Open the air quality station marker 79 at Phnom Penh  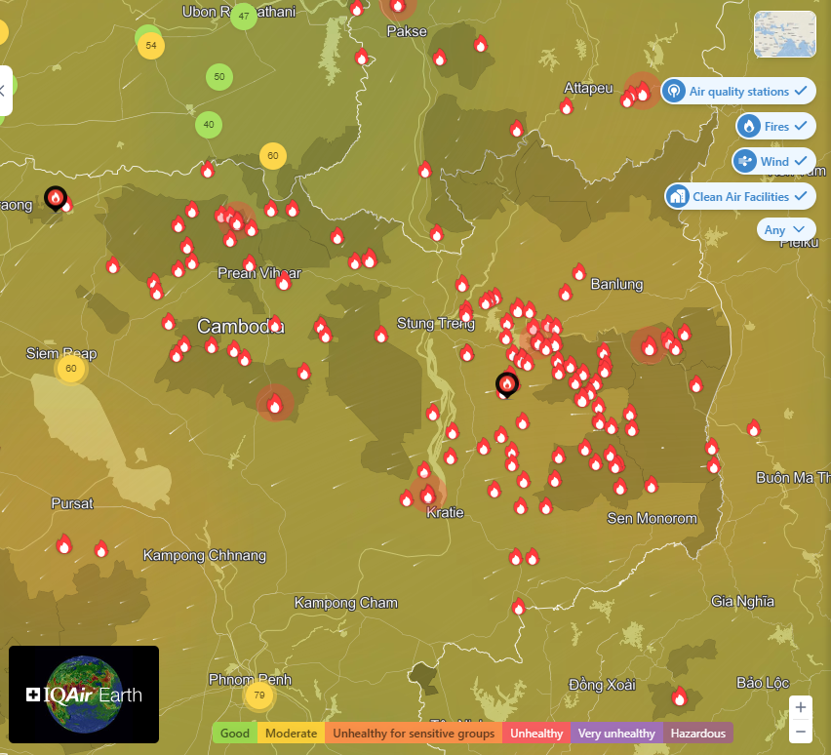tap(258, 695)
